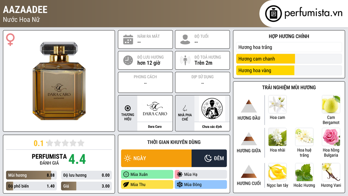This screenshot has height=196, width=348.
Task: Select the Mùa Hạ season bar
Action: 201,175
